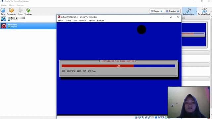Screen dimensions: 212x119
Task: Click the hard disk indicator in VM status bar
Action: point(136,117)
